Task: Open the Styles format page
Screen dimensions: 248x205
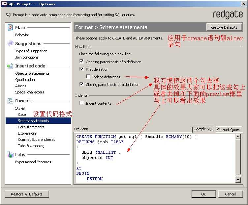Action: pyautogui.click(x=20, y=108)
